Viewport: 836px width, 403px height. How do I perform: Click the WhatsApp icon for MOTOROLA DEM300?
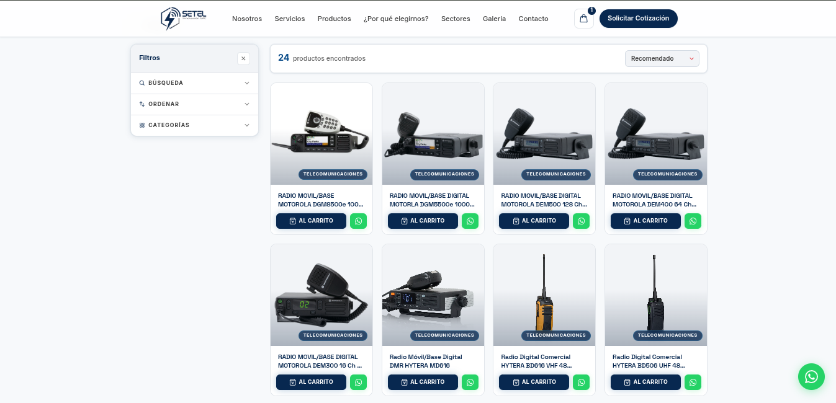coord(358,382)
